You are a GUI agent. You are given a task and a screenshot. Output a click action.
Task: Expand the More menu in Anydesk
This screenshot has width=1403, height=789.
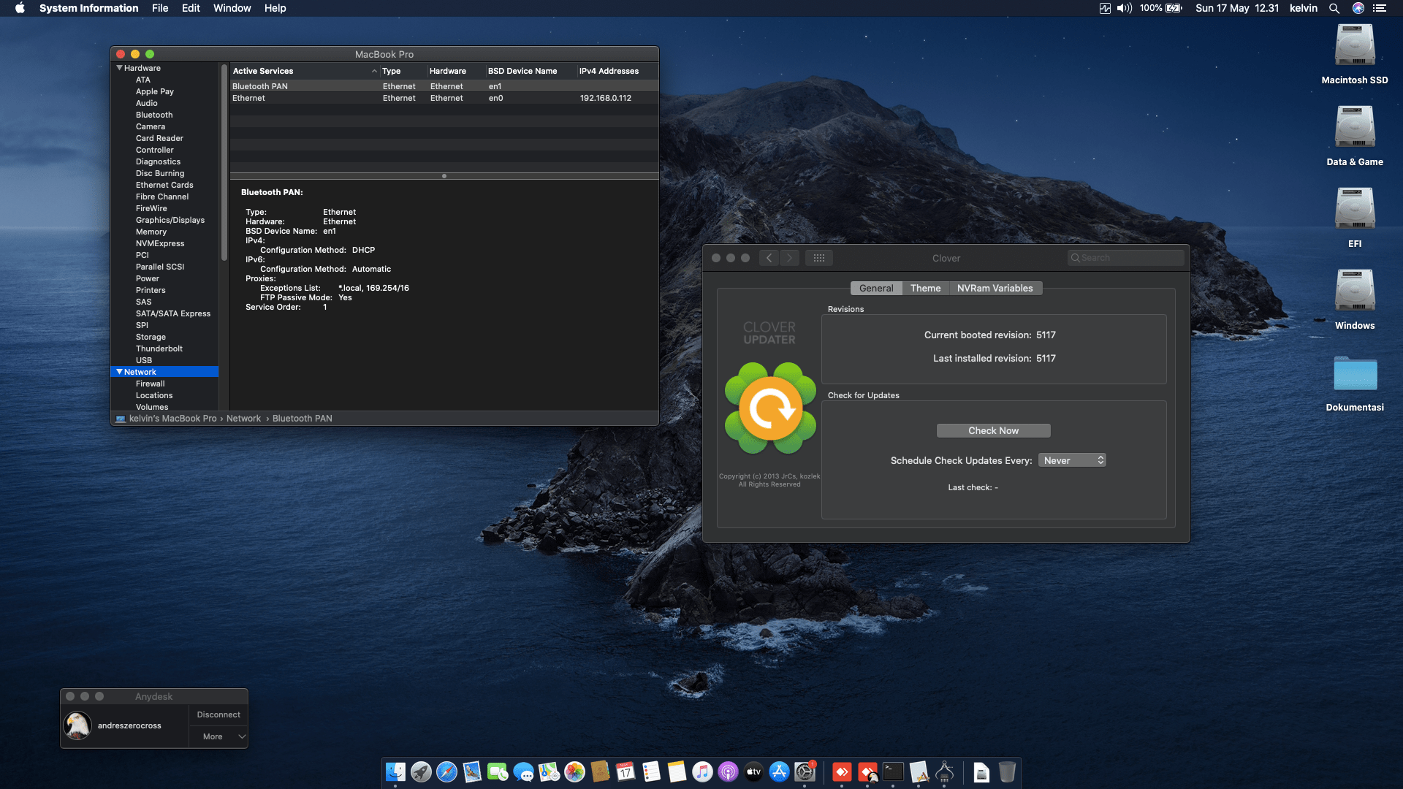click(218, 736)
